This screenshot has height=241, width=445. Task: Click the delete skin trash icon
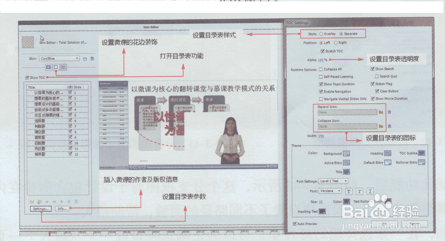[92, 59]
